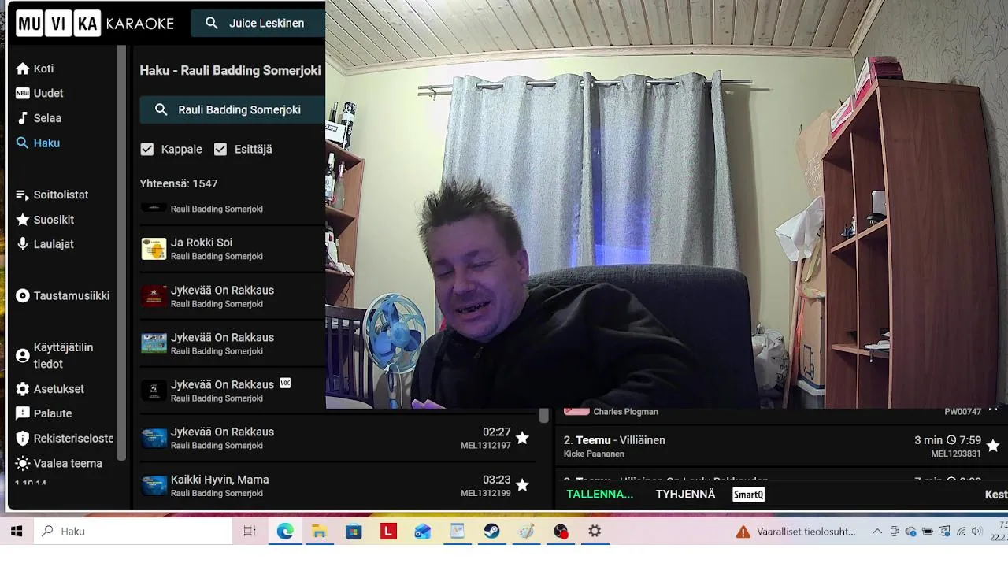The height and width of the screenshot is (567, 1008).
Task: Select the song Ja Rokki Soi
Action: coord(232,249)
